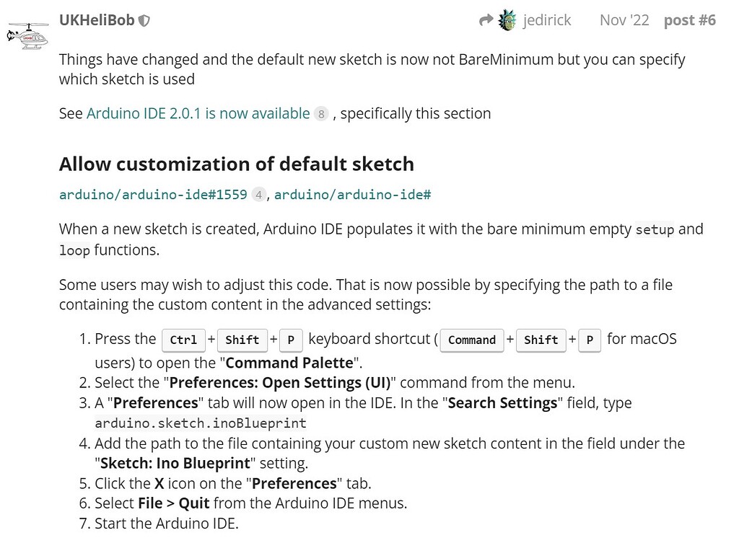Open arduino/arduino-ide#1559 link
The width and height of the screenshot is (739, 556).
(x=153, y=195)
